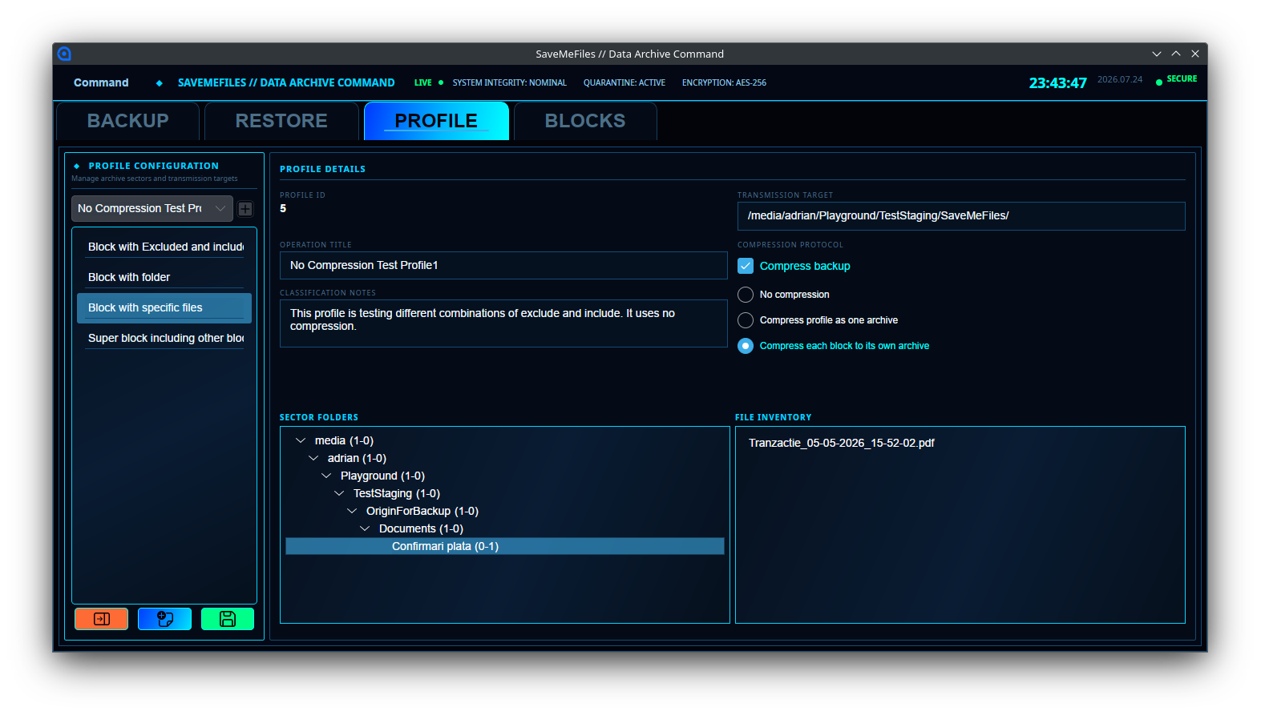The height and width of the screenshot is (715, 1261).
Task: Select the PROFILE tab
Action: pyautogui.click(x=436, y=121)
